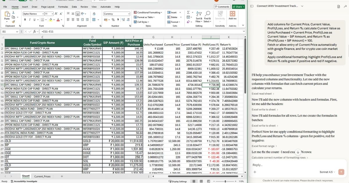Viewport: 349px width, 183px height.
Task: Toggle Align Left in Alignment group
Action: (x=68, y=20)
